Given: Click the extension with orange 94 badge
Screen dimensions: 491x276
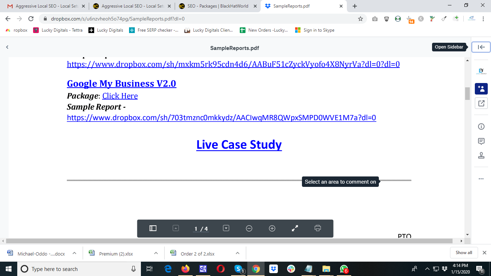Looking at the screenshot, I should [x=410, y=19].
